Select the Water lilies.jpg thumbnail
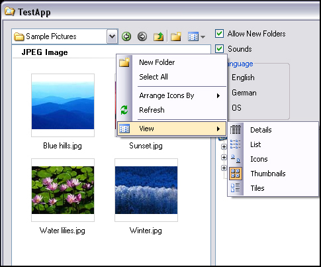Viewport: 321px width, 267px height. 63,190
